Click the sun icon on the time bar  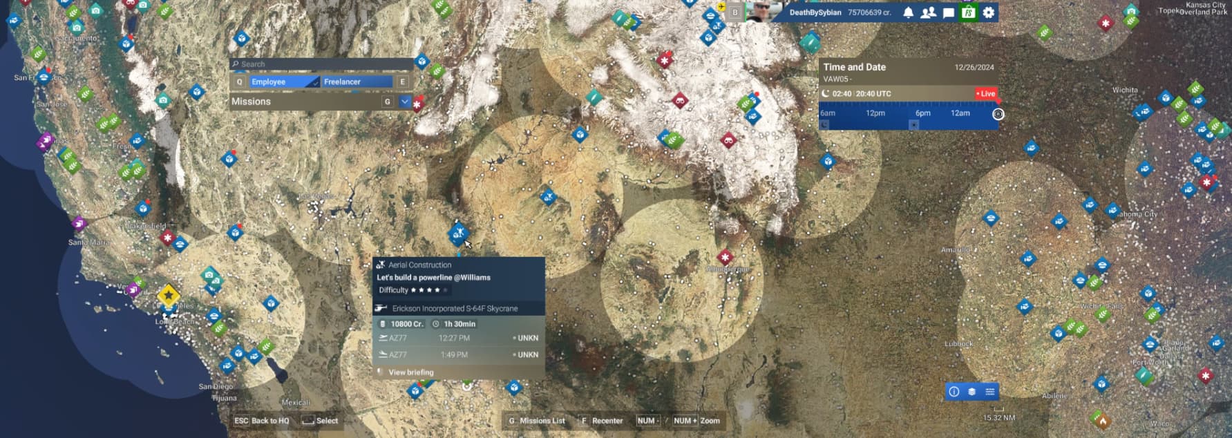[x=914, y=124]
